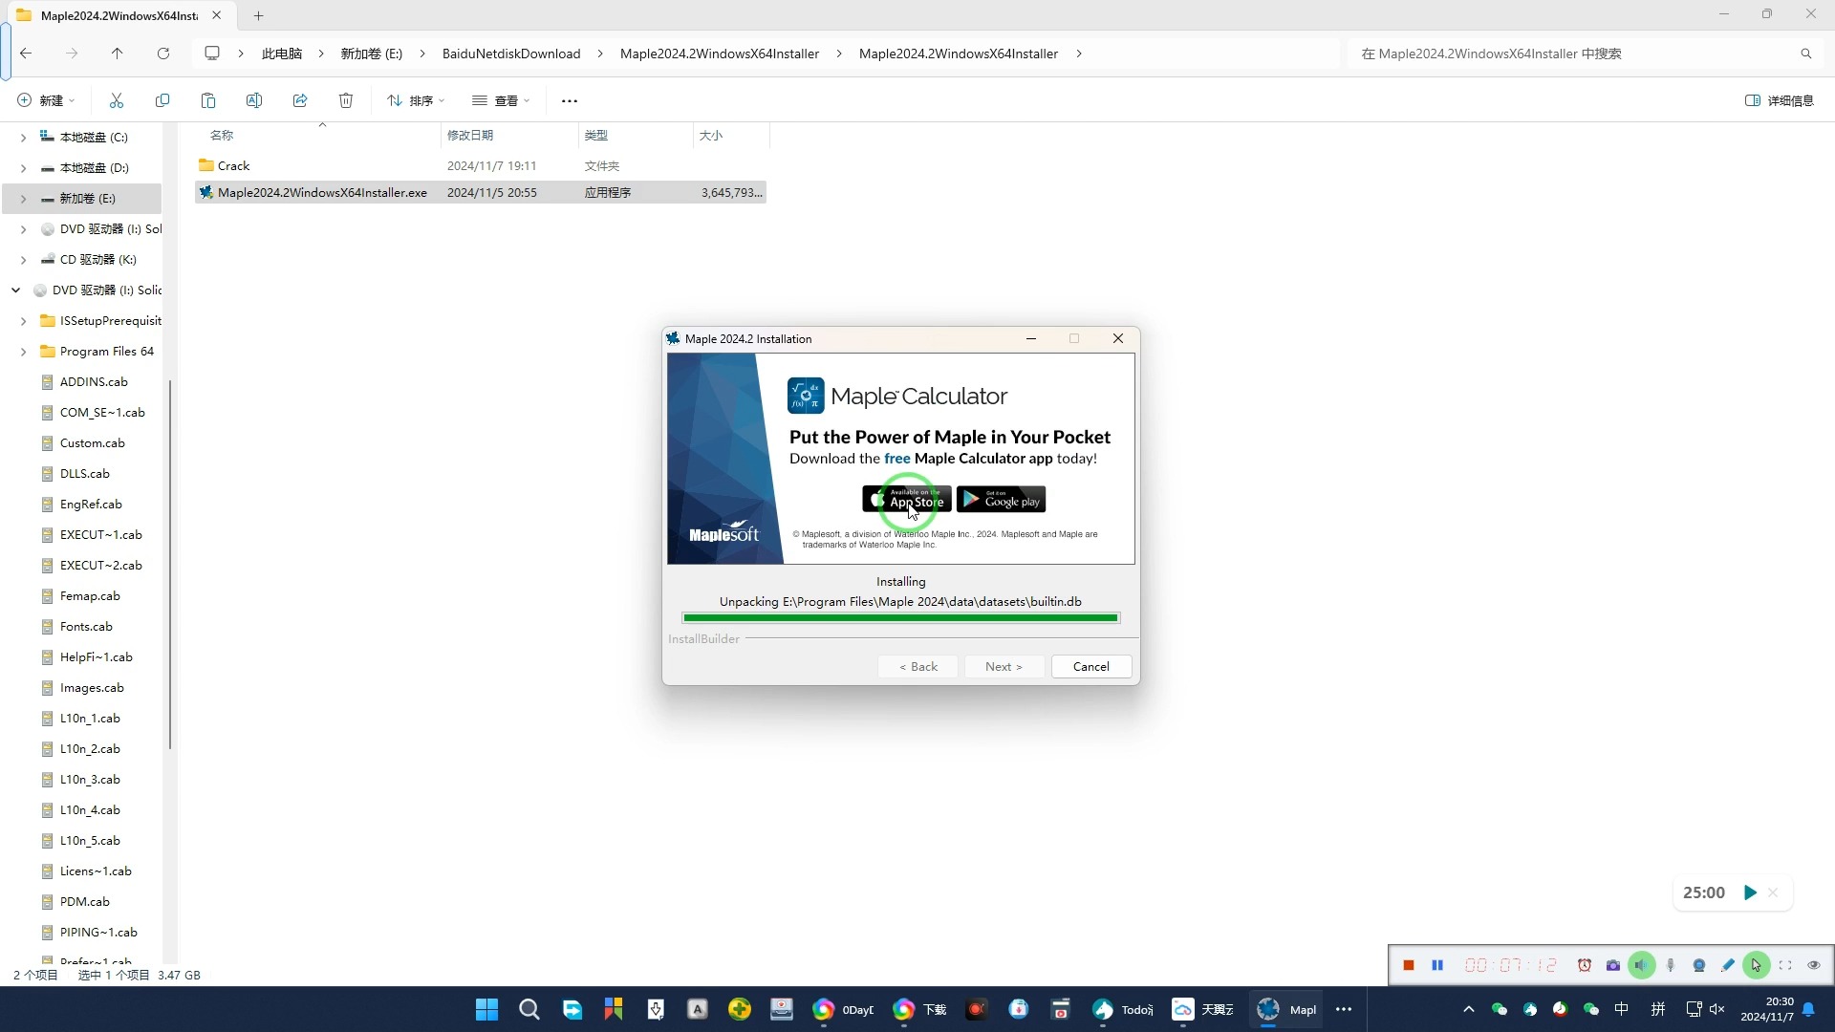
Task: Dismiss the 25:00 timer widget
Action: point(1773,892)
